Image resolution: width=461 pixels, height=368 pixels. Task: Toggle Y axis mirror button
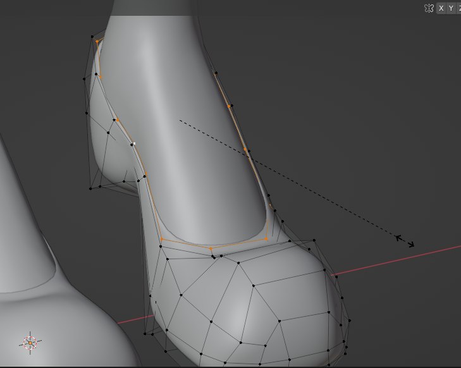pos(451,8)
